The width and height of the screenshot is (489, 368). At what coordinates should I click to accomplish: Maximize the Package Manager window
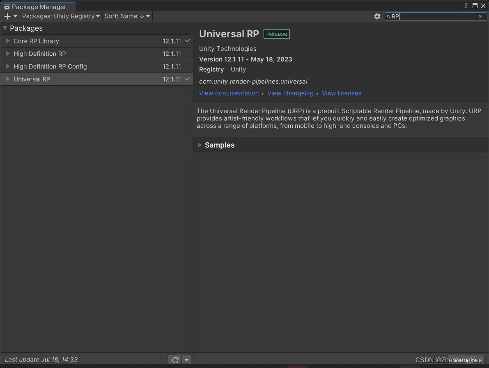pos(475,6)
